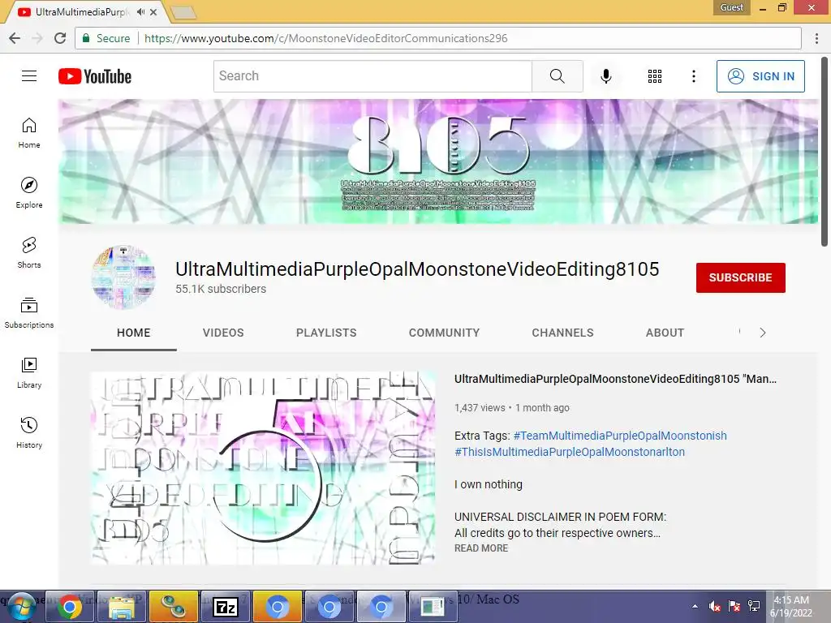Click the '55.1K subscribers' text

pos(221,290)
